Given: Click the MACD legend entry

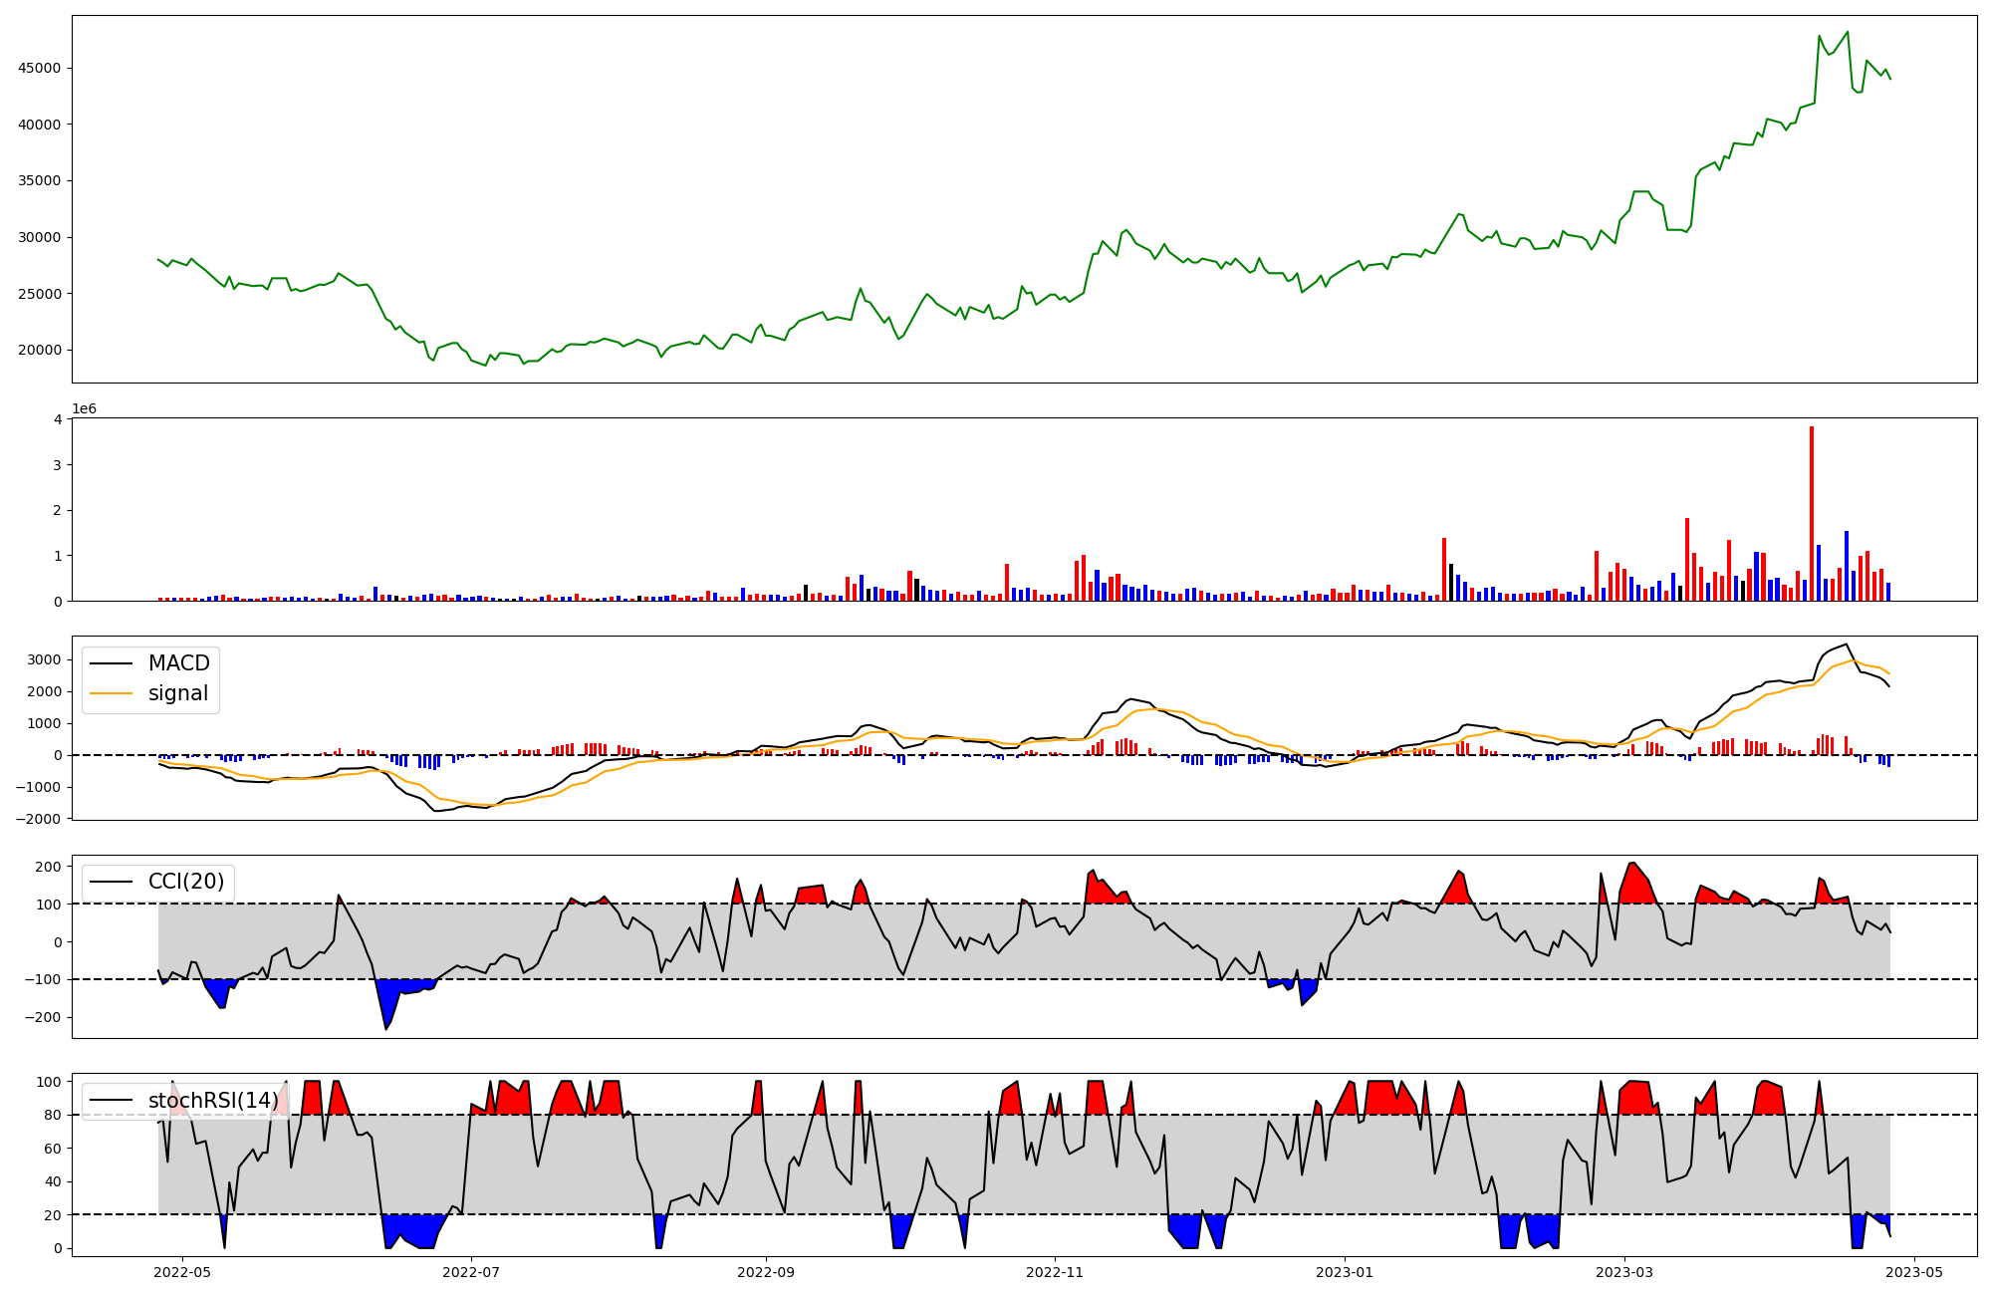Looking at the screenshot, I should [178, 663].
